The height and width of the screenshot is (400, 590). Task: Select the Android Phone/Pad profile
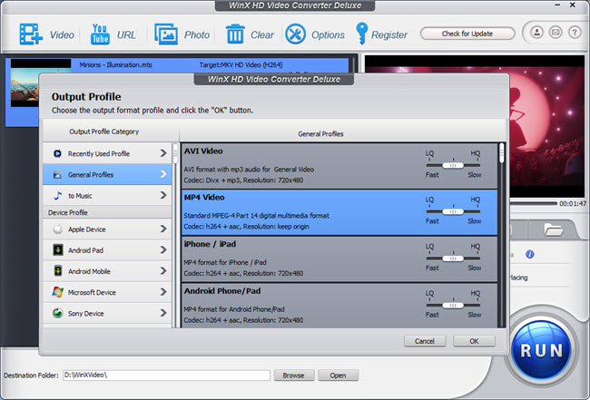[339, 306]
